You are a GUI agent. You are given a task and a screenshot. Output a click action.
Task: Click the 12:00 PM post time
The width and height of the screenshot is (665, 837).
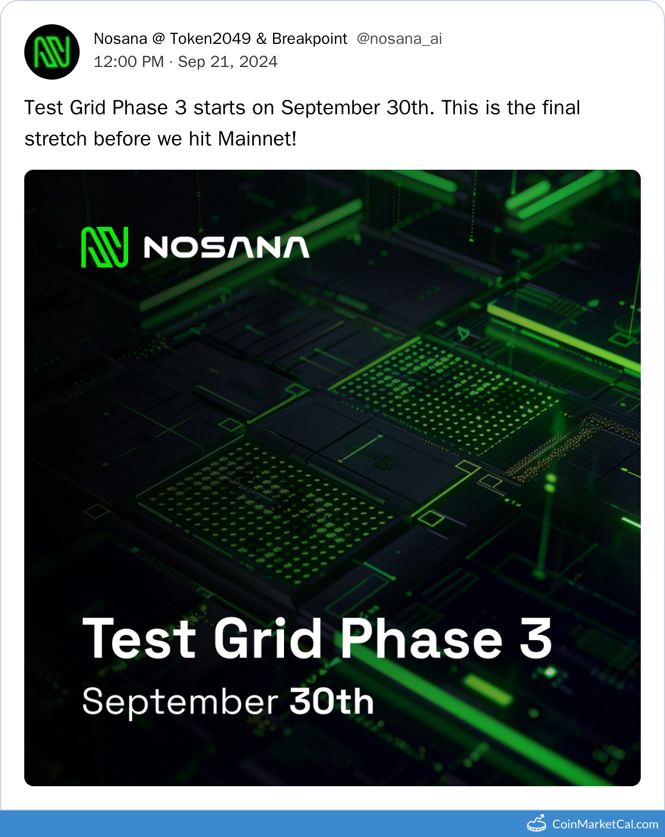coord(129,62)
